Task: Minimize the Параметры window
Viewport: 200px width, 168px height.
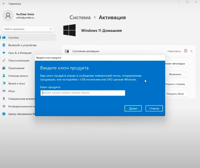Action: tap(179, 2)
